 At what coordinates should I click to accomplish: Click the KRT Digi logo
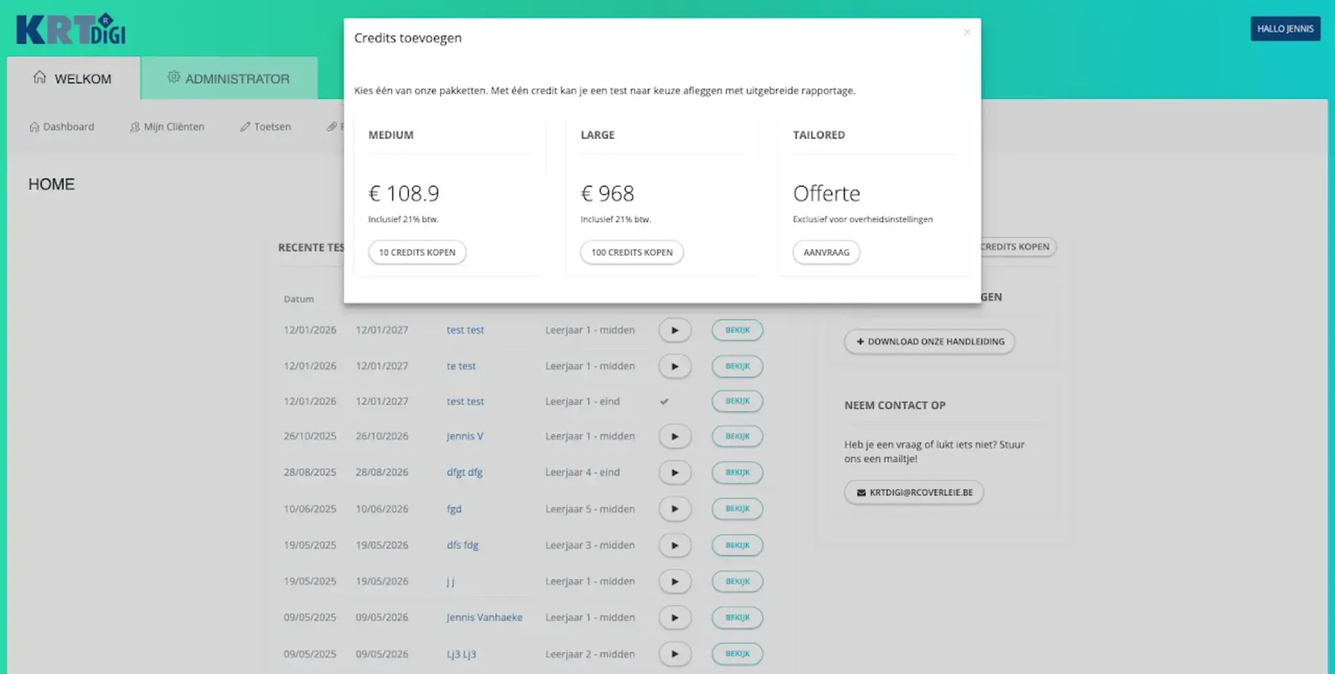click(71, 29)
